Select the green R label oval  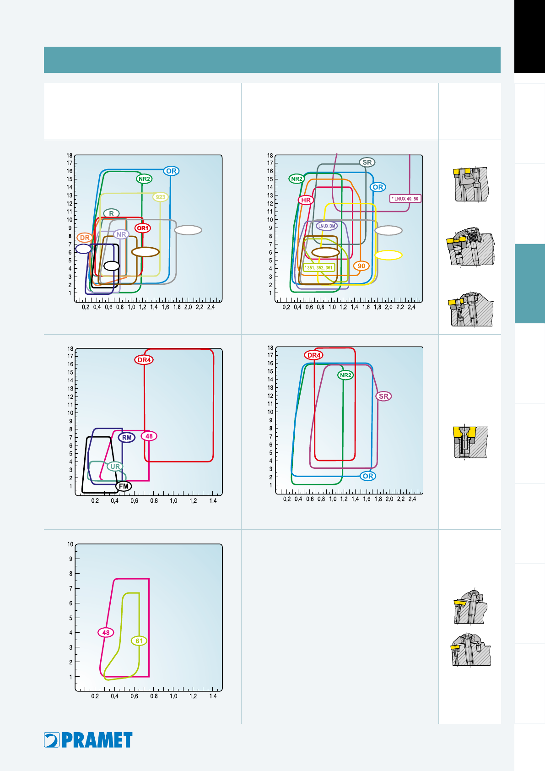112,213
